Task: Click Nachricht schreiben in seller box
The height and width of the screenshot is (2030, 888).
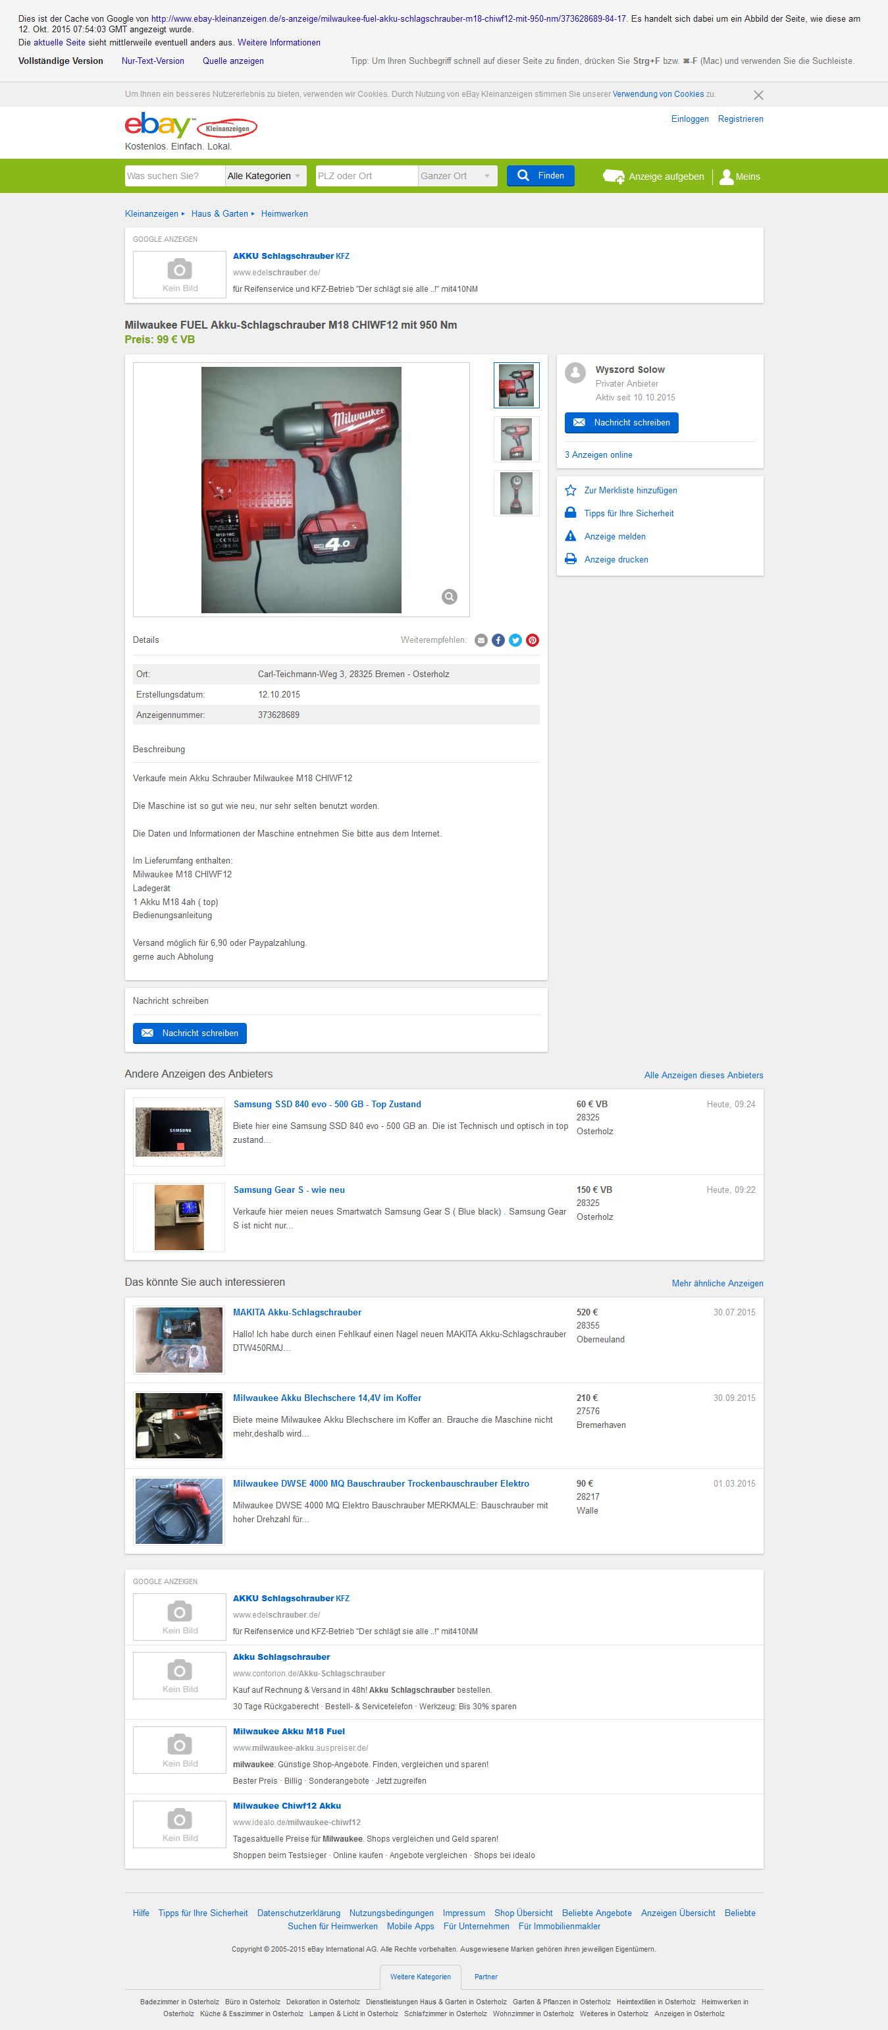Action: pyautogui.click(x=621, y=422)
